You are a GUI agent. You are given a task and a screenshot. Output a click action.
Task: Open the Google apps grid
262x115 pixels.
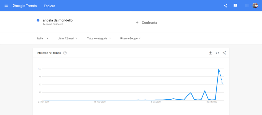[x=247, y=5]
